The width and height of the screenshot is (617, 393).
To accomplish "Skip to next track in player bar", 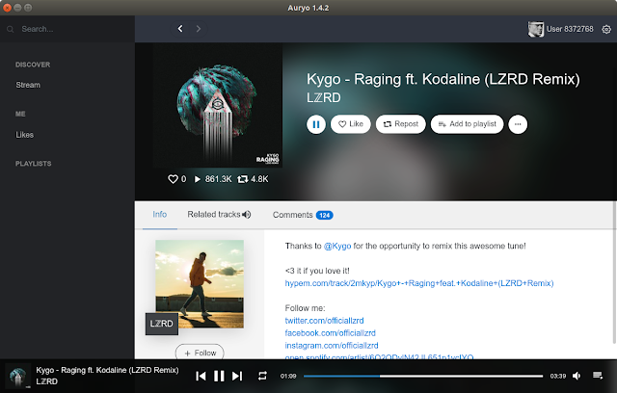I will [237, 376].
